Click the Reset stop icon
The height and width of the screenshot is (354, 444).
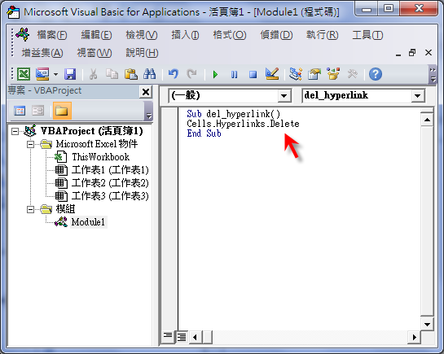point(253,75)
